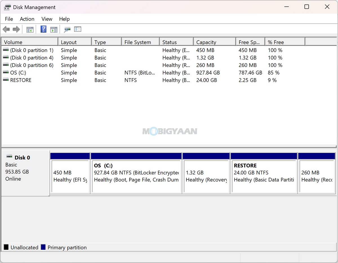Viewport: 338px width, 263px height.
Task: Select the Disk 0 label panel
Action: tap(25, 173)
